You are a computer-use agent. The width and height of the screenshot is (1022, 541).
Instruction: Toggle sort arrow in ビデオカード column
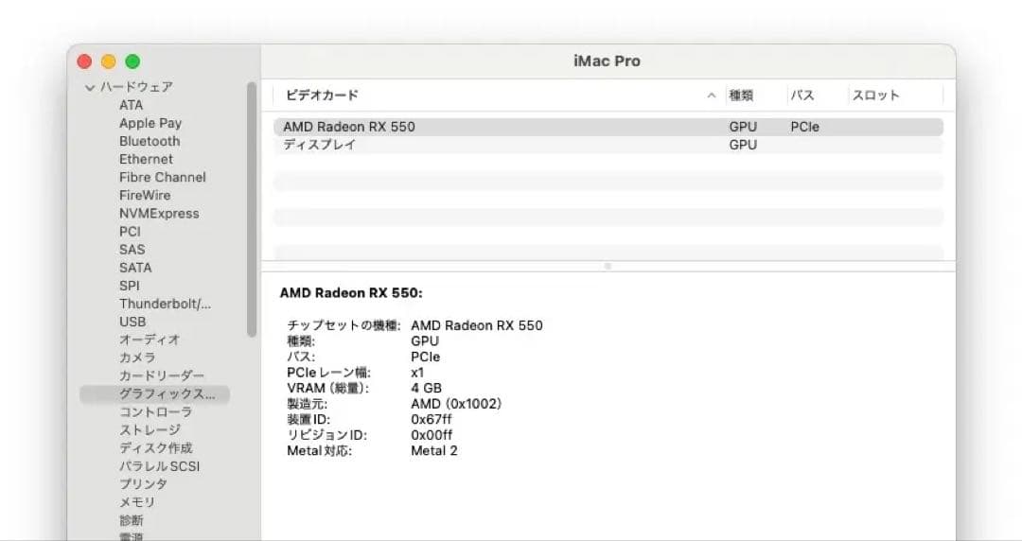pyautogui.click(x=711, y=96)
